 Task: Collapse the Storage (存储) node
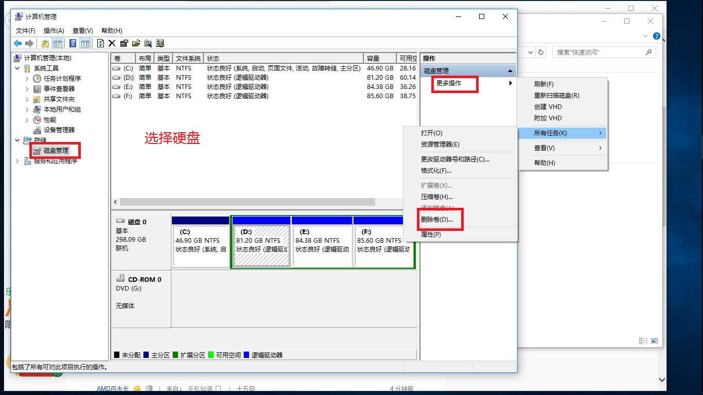[x=17, y=140]
